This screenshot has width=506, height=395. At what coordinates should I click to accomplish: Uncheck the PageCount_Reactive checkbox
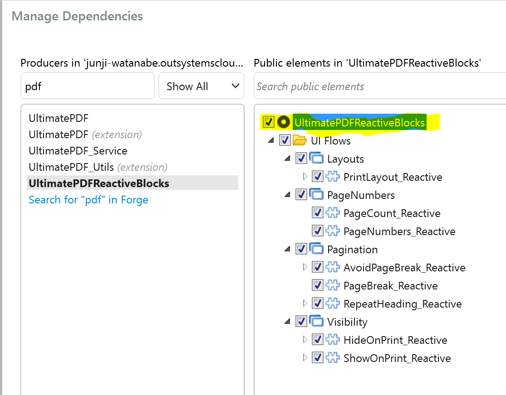317,213
